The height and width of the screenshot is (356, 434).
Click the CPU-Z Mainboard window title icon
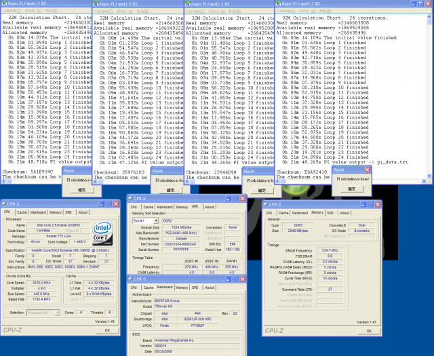(130, 279)
